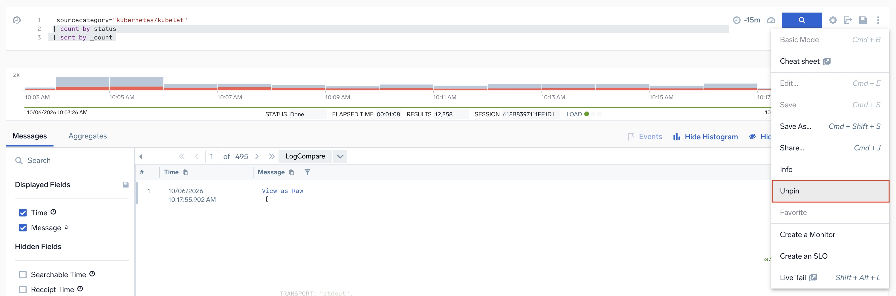Click the Events flag link
This screenshot has width=896, height=296.
tap(645, 137)
